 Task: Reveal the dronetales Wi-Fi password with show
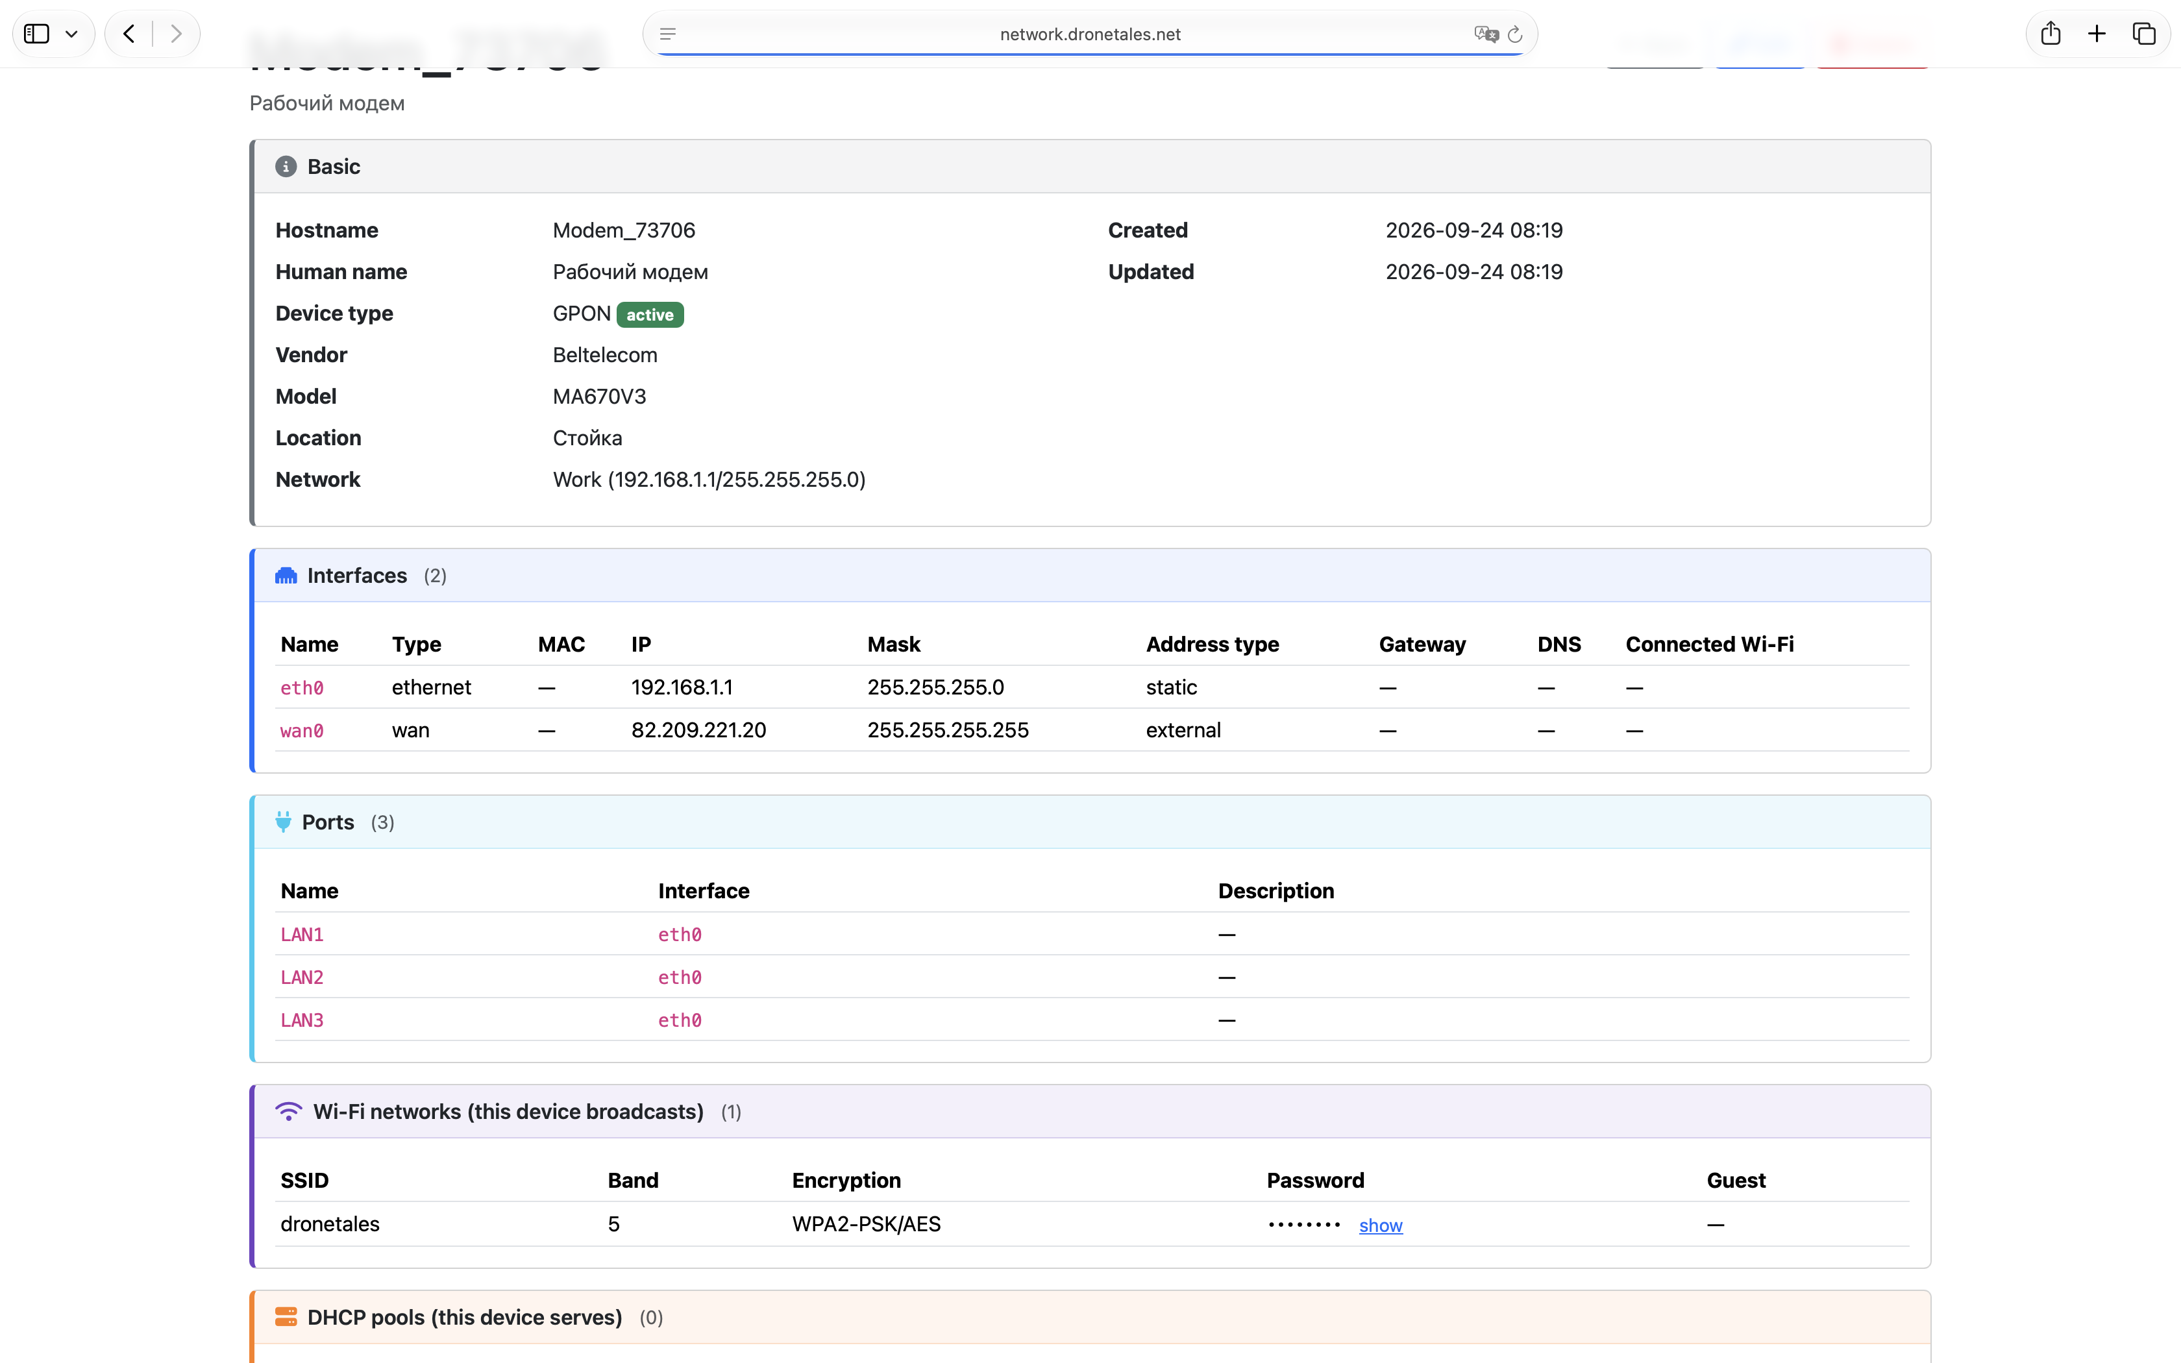(1381, 1225)
